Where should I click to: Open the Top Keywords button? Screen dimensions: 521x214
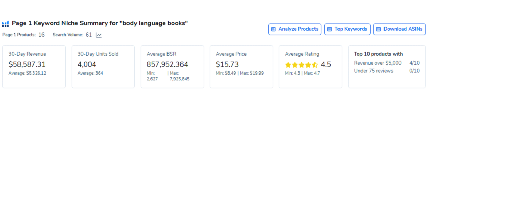[347, 29]
